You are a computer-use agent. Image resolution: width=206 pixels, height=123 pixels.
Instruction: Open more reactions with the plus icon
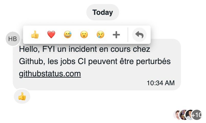tap(116, 35)
